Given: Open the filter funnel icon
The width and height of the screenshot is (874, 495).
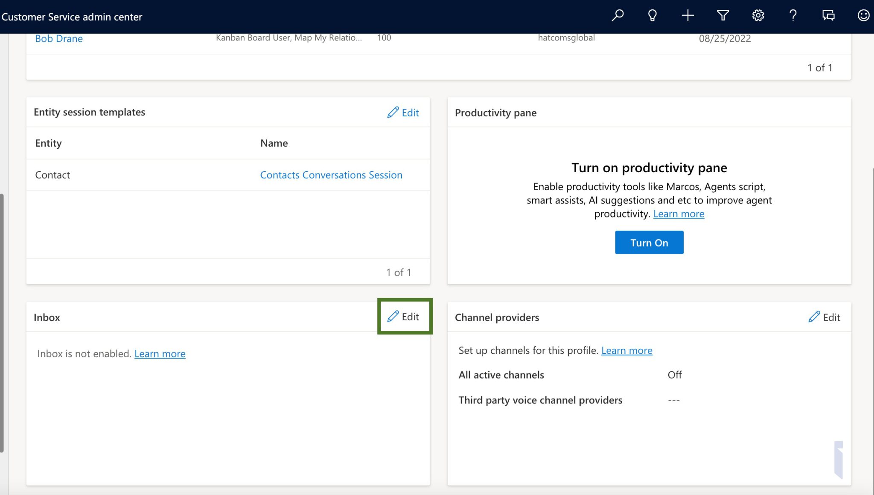Looking at the screenshot, I should pos(722,15).
